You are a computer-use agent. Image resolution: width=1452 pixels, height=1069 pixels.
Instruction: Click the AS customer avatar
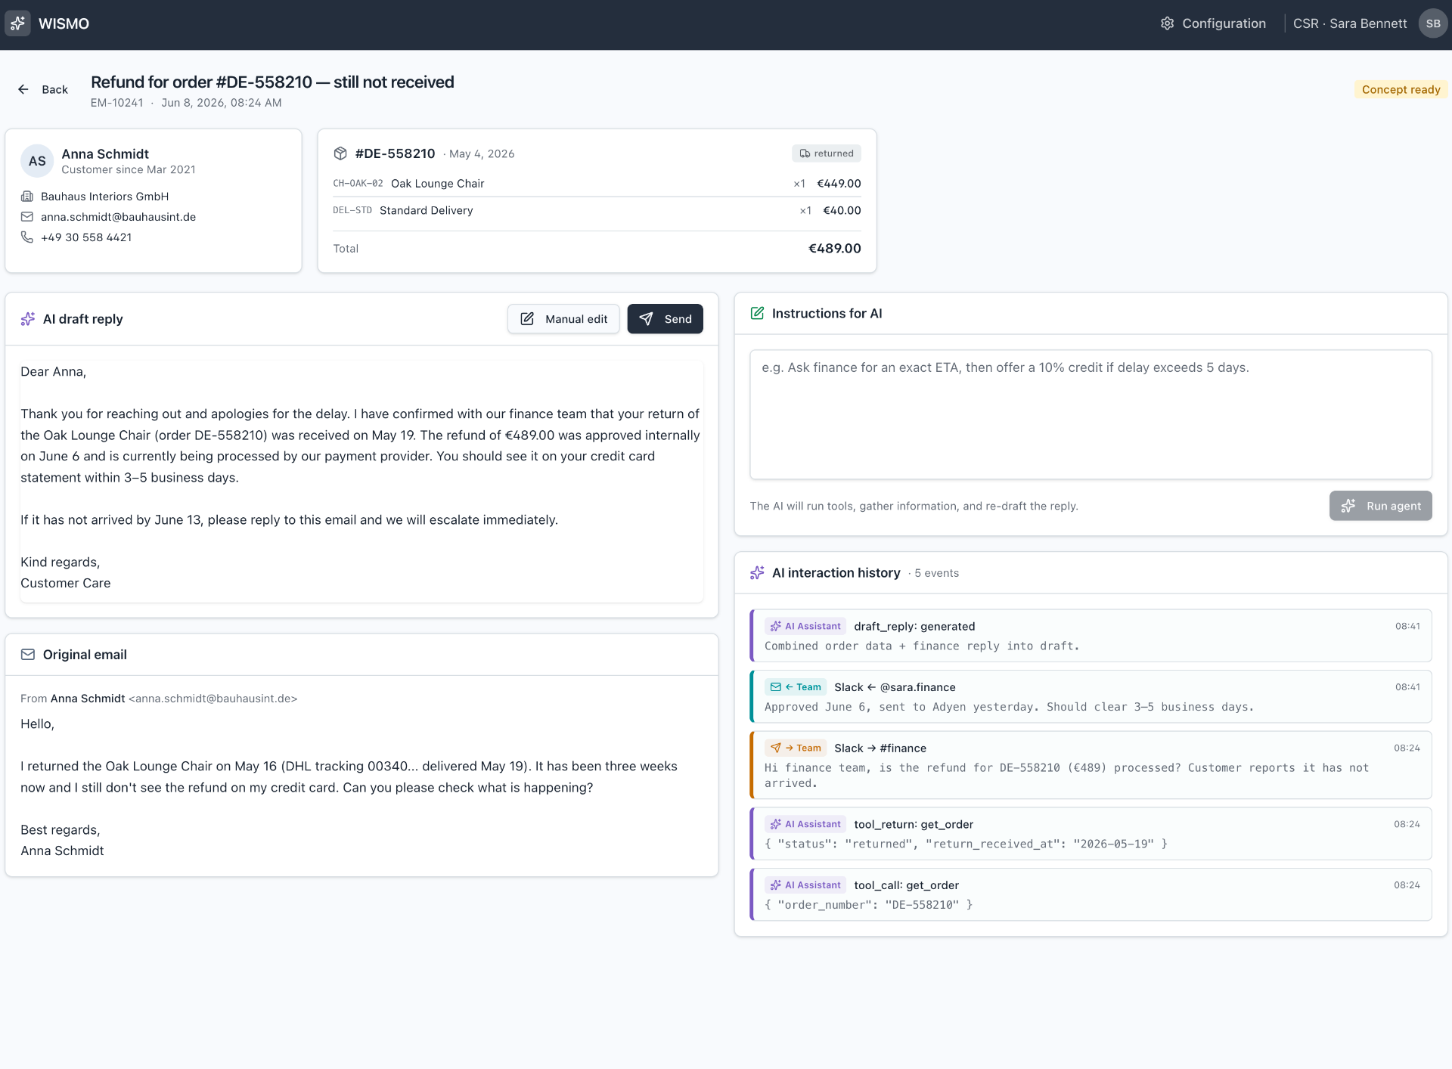(x=37, y=161)
